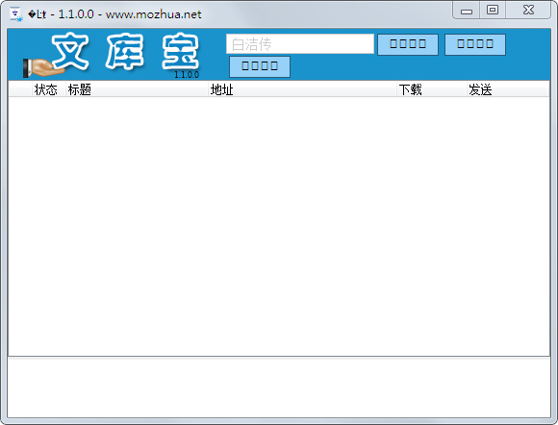Click the 发送 column header
Image resolution: width=558 pixels, height=425 pixels.
tap(508, 89)
